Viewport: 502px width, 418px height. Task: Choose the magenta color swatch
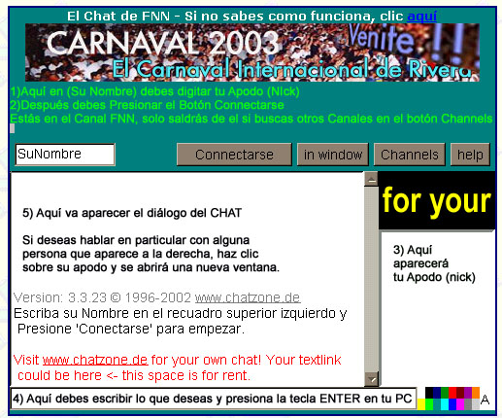(x=460, y=404)
